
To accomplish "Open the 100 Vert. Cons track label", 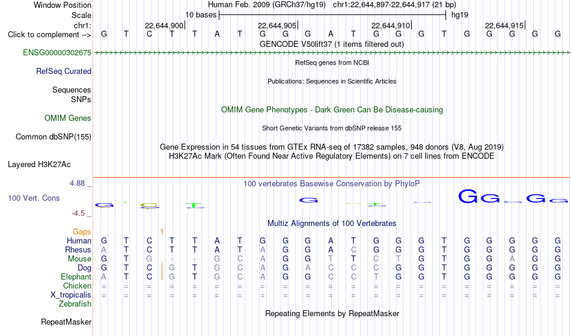I will tap(34, 198).
